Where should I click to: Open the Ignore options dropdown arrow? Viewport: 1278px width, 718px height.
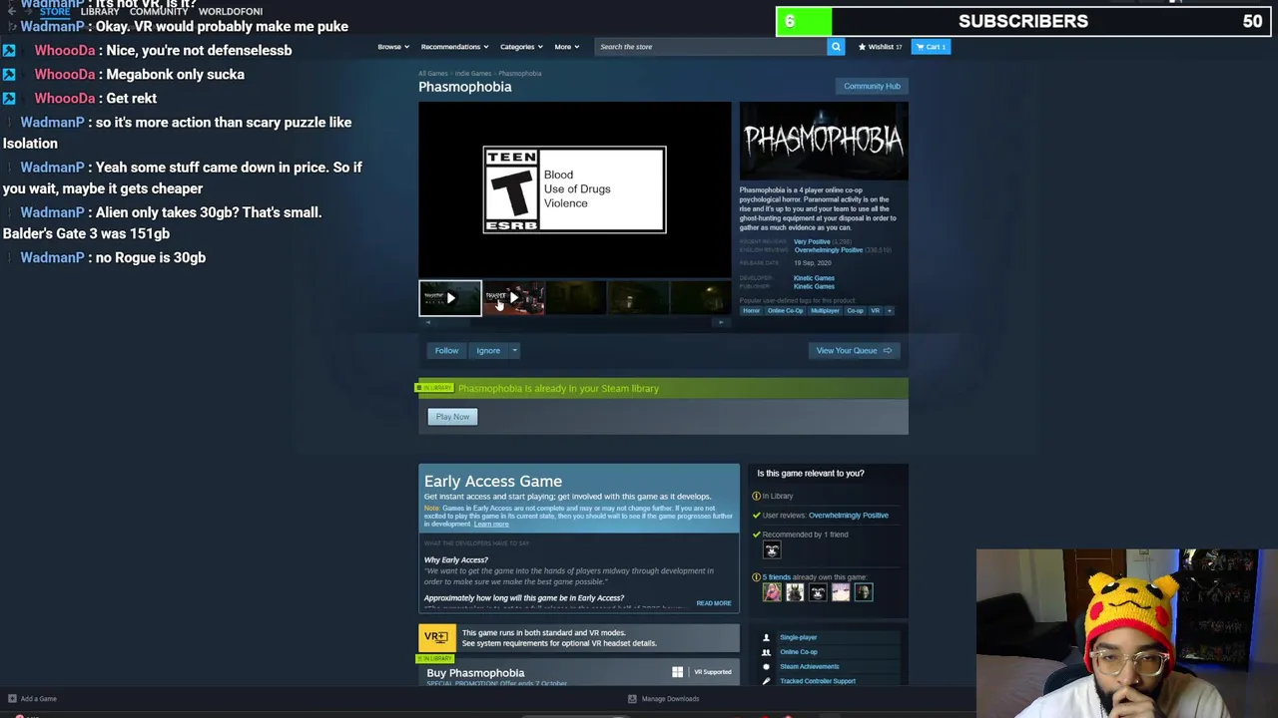click(x=514, y=351)
